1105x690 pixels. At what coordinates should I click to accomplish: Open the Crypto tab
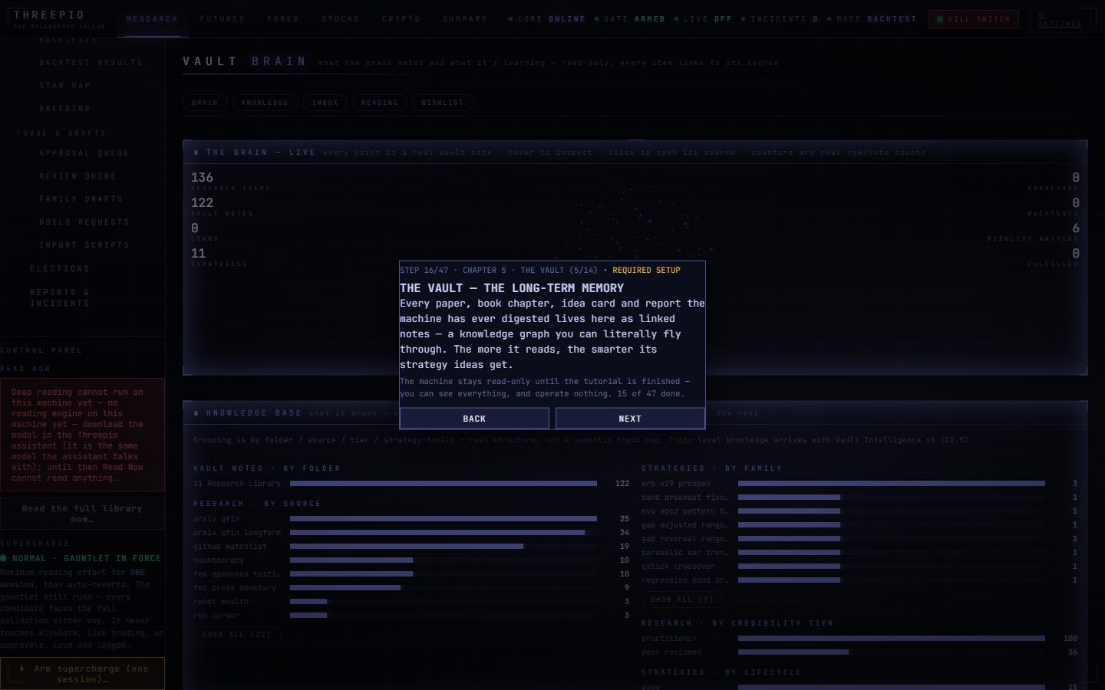click(401, 19)
